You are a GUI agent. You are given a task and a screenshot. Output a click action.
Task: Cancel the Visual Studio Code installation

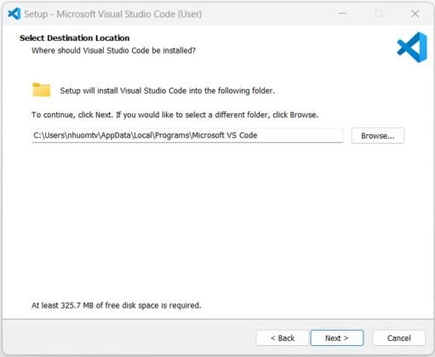point(398,338)
